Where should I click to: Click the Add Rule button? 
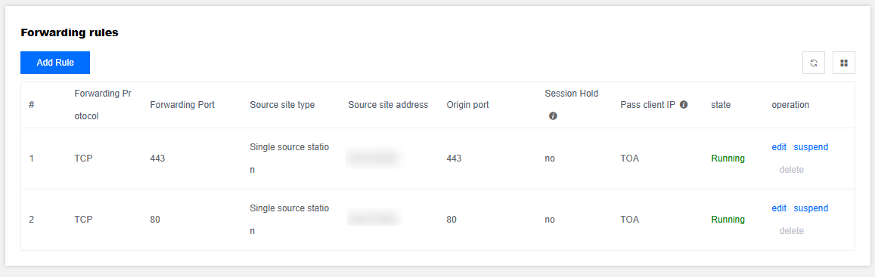pos(55,63)
